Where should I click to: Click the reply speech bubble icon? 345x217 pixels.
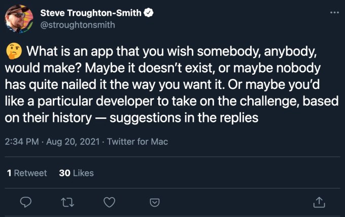26,202
